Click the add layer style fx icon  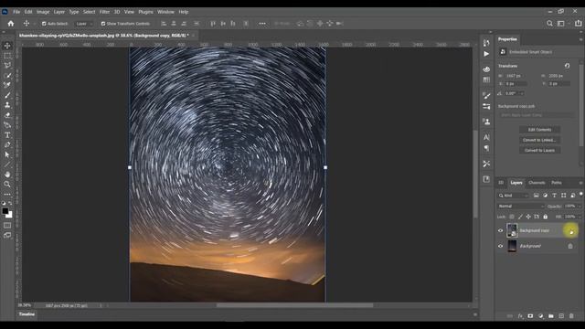coord(520,316)
